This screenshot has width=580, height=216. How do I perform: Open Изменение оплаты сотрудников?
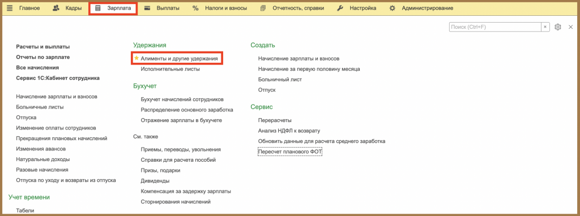pos(56,128)
